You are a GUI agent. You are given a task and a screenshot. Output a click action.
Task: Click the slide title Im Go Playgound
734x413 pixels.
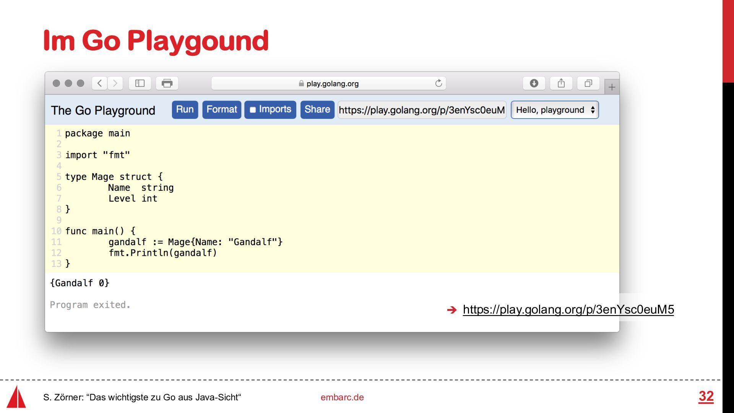pos(156,41)
